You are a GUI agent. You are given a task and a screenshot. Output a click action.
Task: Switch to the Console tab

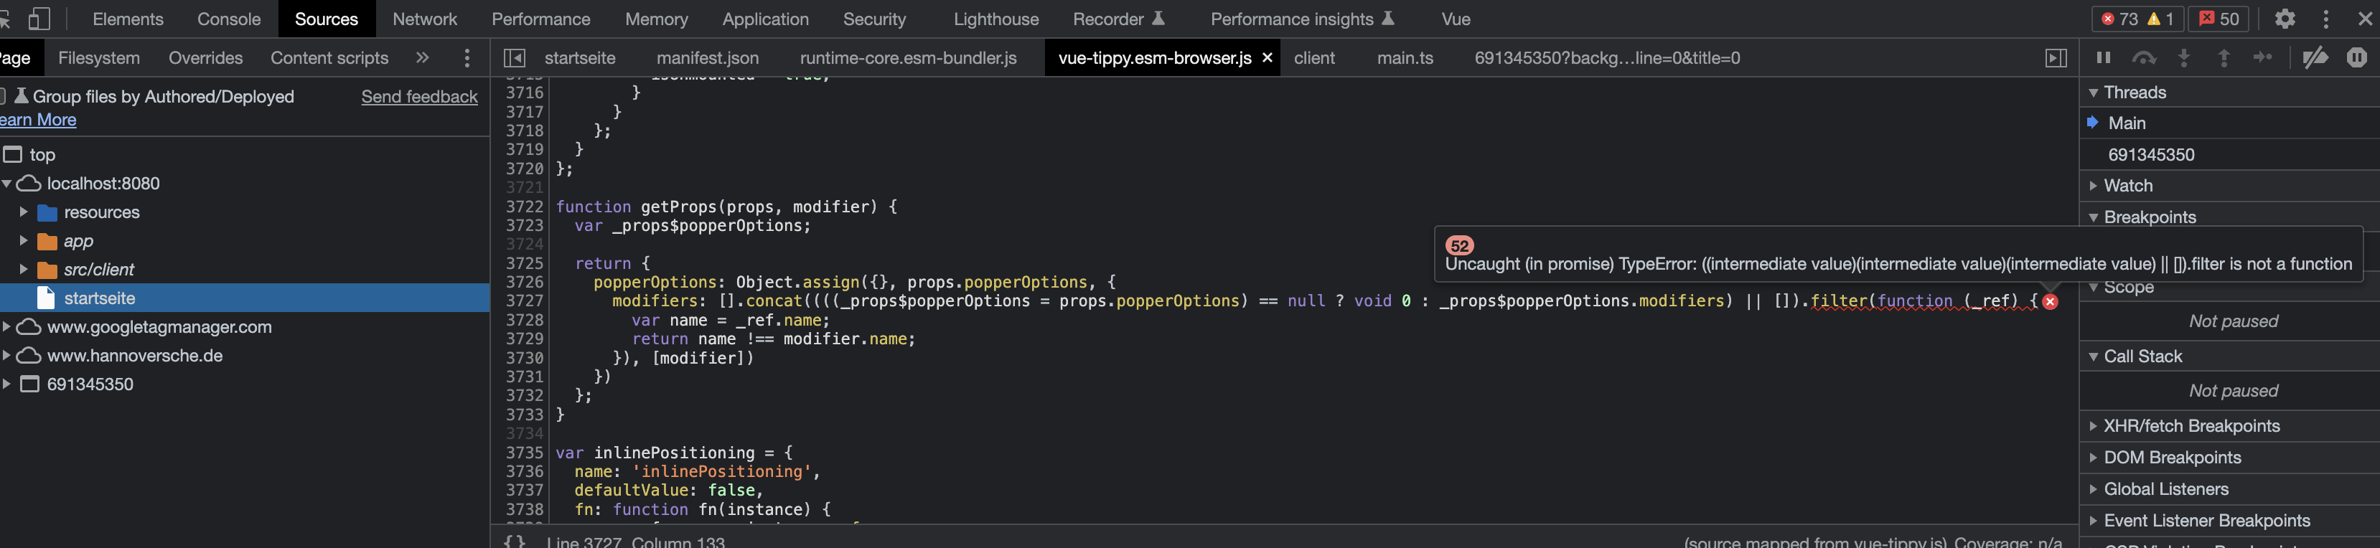(228, 19)
